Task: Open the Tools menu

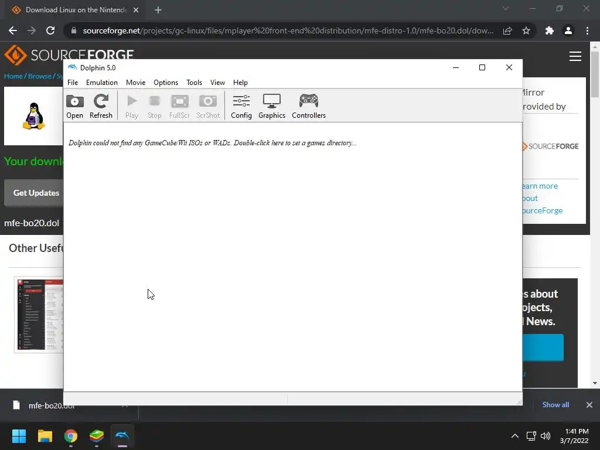Action: coord(194,82)
